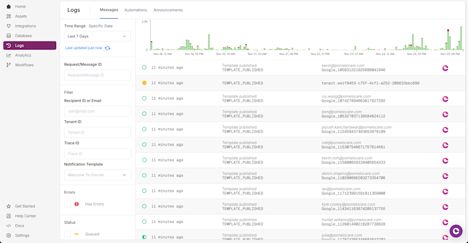Open the Notification Template dropdown
Viewport: 468px width, 243px height.
coord(97,175)
